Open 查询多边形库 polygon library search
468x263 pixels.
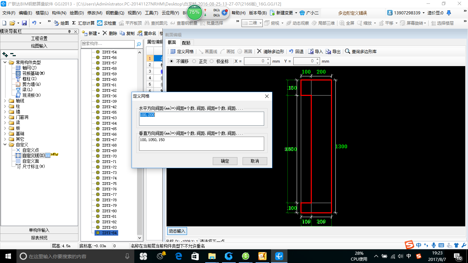(361, 51)
